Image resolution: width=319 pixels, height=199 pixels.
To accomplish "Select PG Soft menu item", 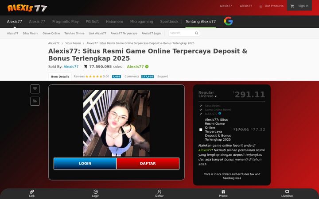I will coord(92,22).
